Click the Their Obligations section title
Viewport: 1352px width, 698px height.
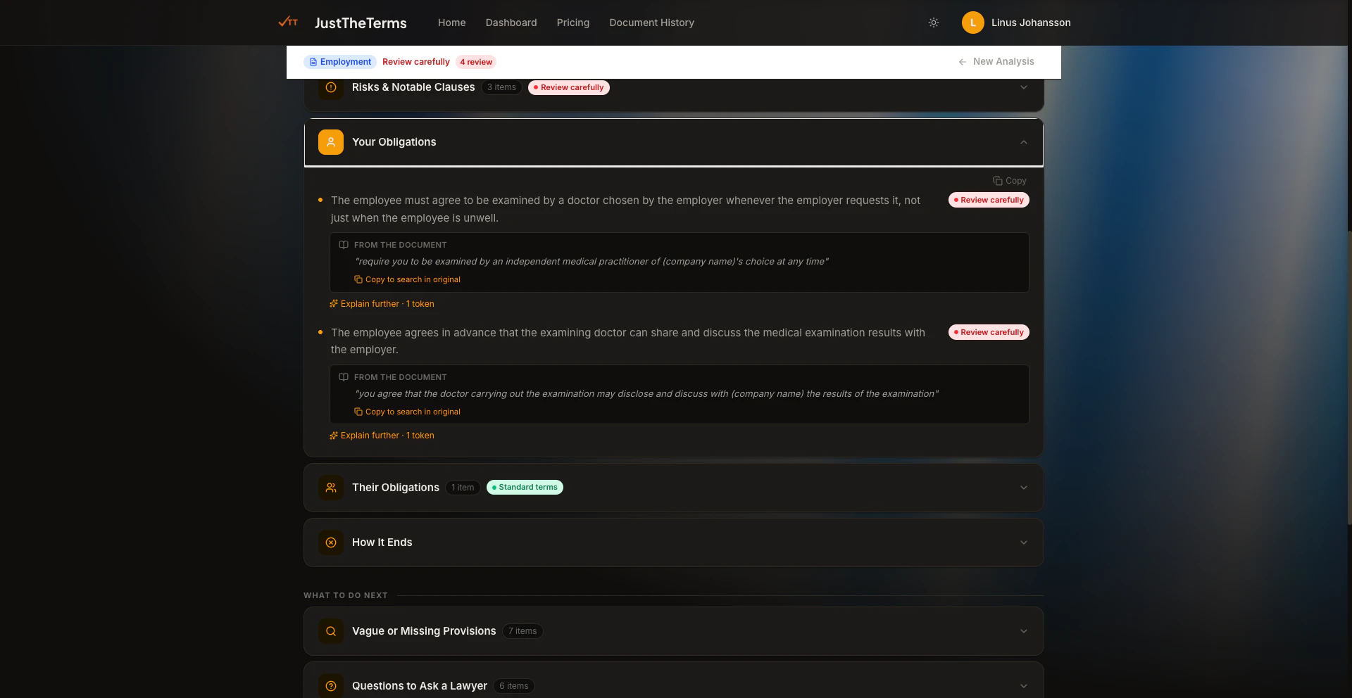tap(396, 488)
